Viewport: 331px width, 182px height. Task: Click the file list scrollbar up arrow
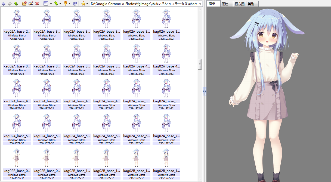coord(200,10)
